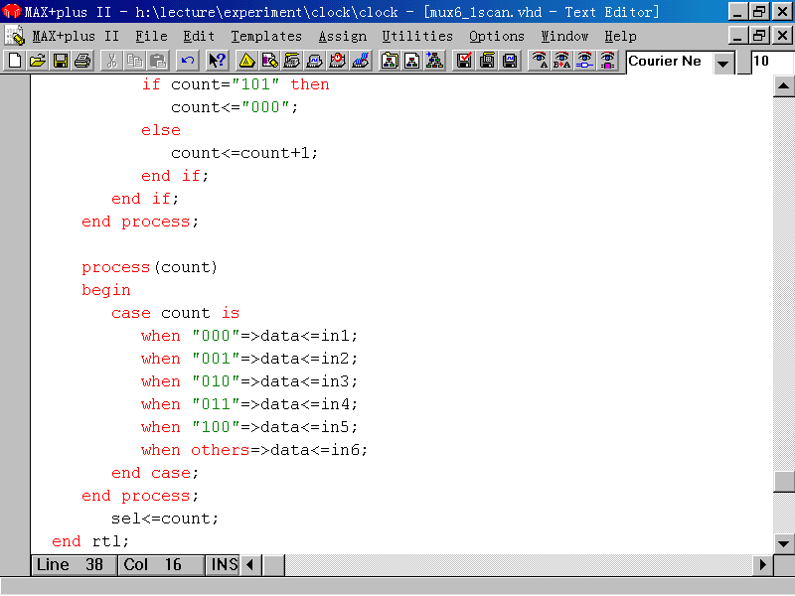Click the Paste clipboard icon
The width and height of the screenshot is (795, 596).
158,62
